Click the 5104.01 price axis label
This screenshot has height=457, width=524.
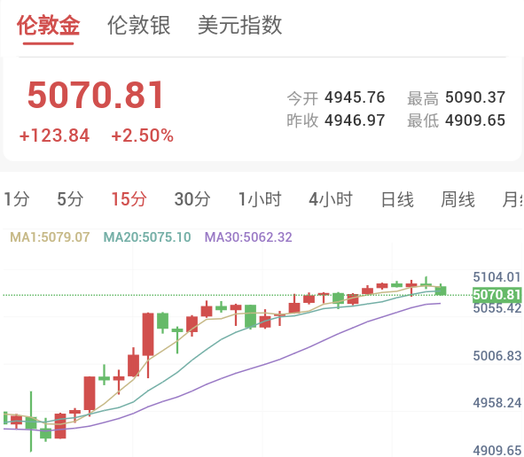[497, 277]
